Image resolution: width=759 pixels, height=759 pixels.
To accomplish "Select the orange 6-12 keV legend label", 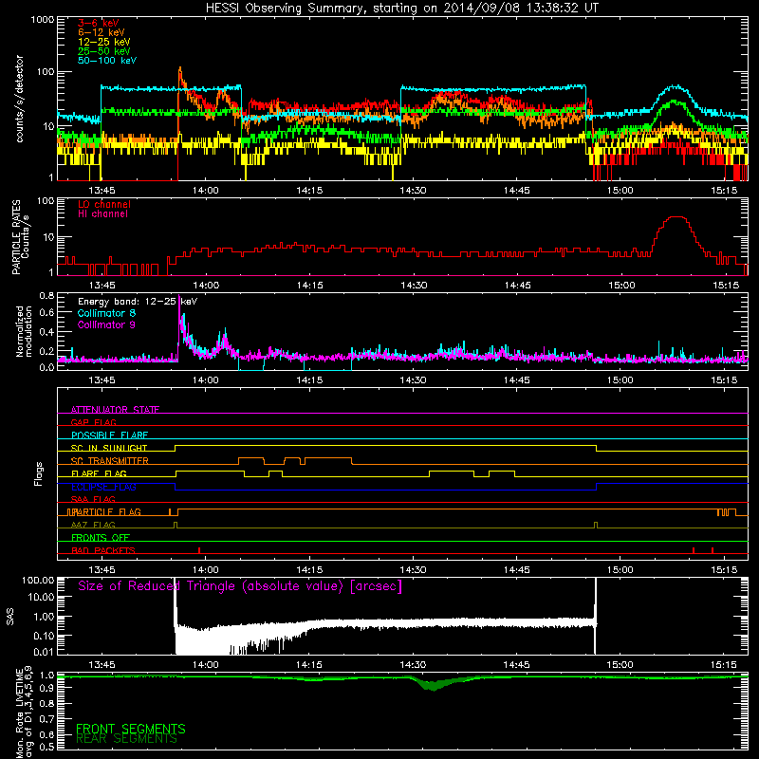I will (102, 32).
